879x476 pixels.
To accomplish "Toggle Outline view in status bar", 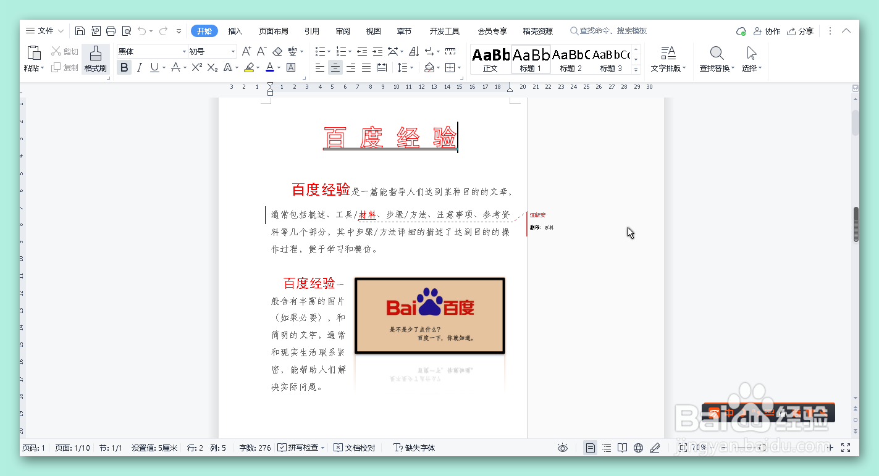I will [607, 448].
